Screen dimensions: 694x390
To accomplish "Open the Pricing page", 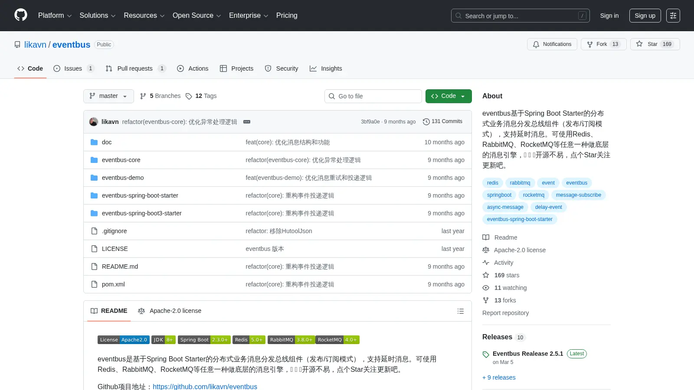I will click(287, 16).
